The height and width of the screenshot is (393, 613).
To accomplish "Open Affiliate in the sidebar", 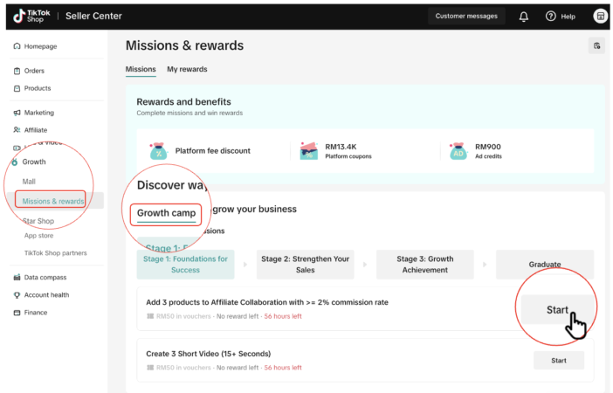I will [x=35, y=130].
